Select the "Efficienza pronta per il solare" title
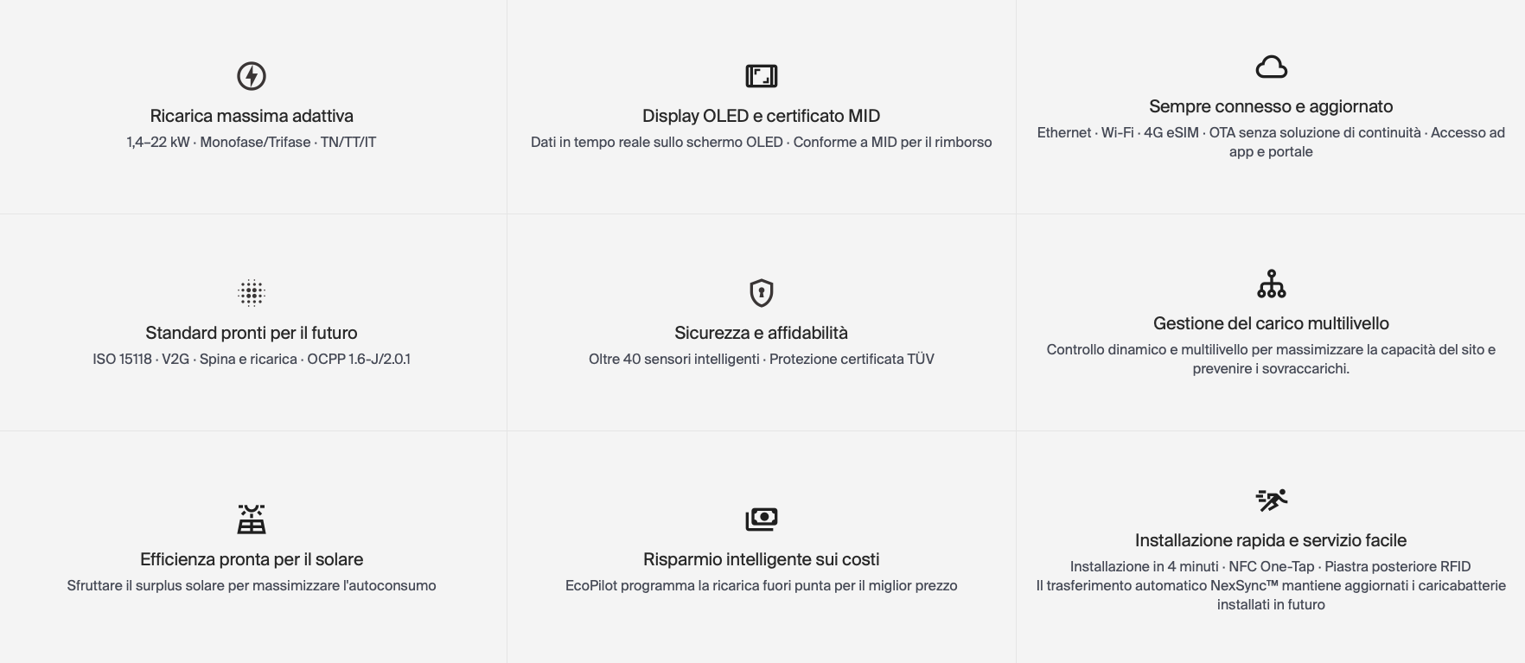Screen dimensions: 1525x663 (252, 559)
